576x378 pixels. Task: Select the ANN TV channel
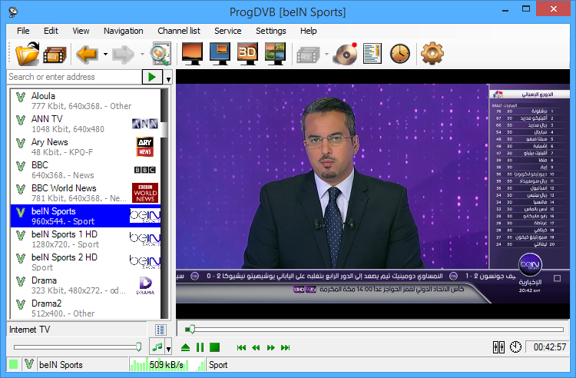85,124
